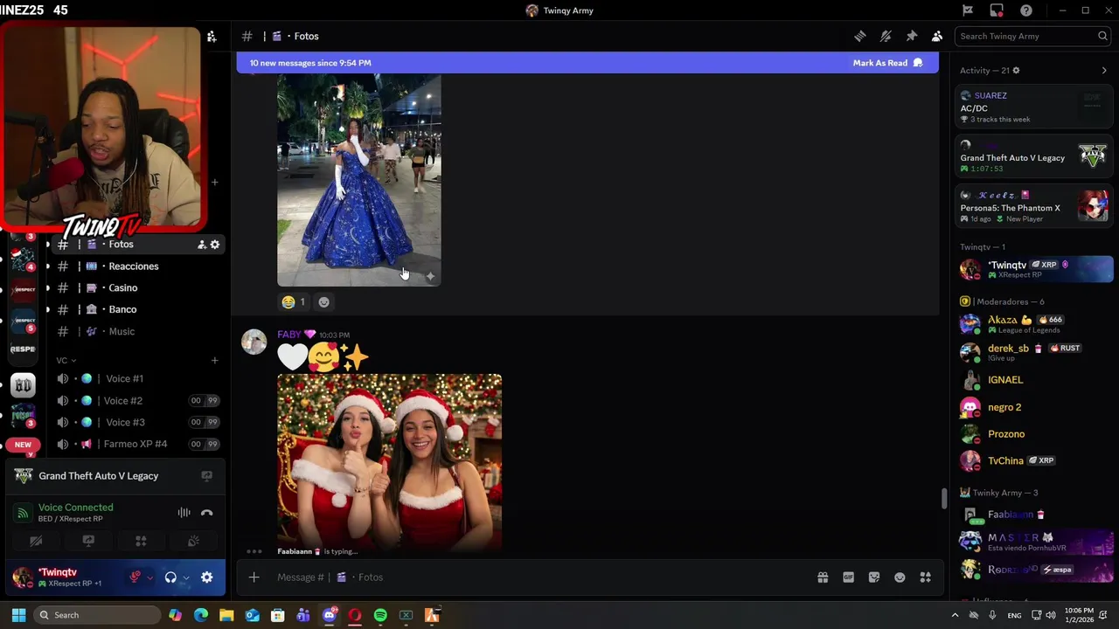Toggle channel notification bell mute icon
Screen dimensions: 1119x629
(x=886, y=36)
